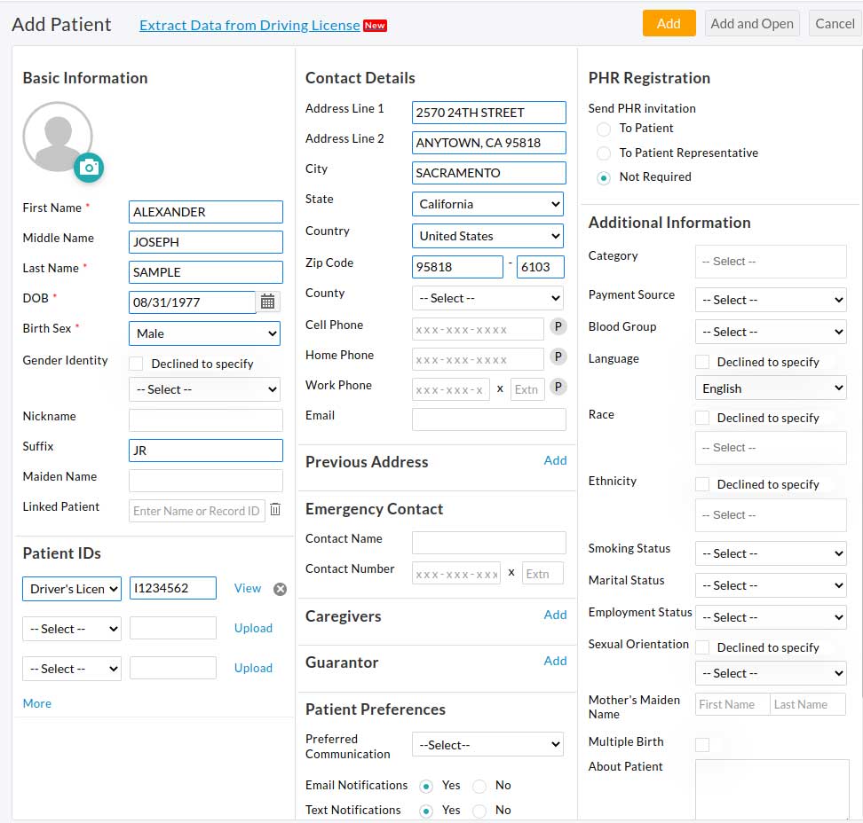863x823 pixels.
Task: Expand the County select dropdown
Action: click(x=487, y=297)
